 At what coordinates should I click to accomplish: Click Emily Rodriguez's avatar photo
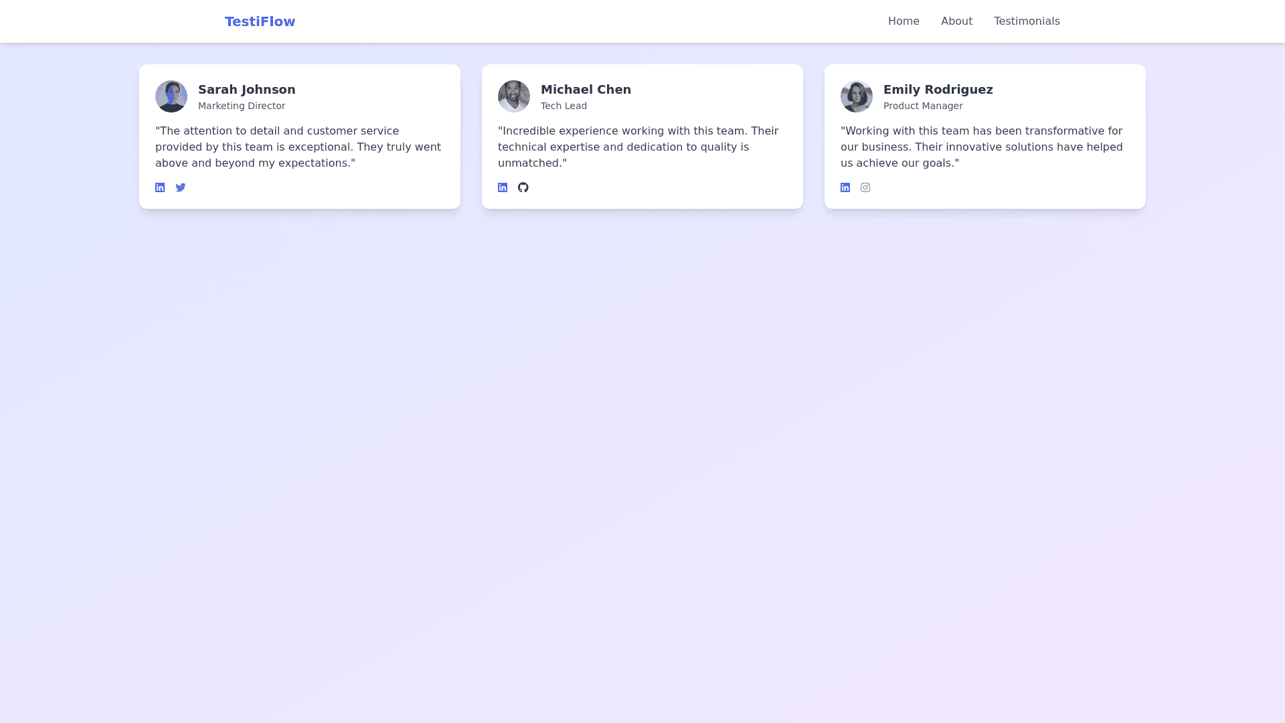(857, 96)
